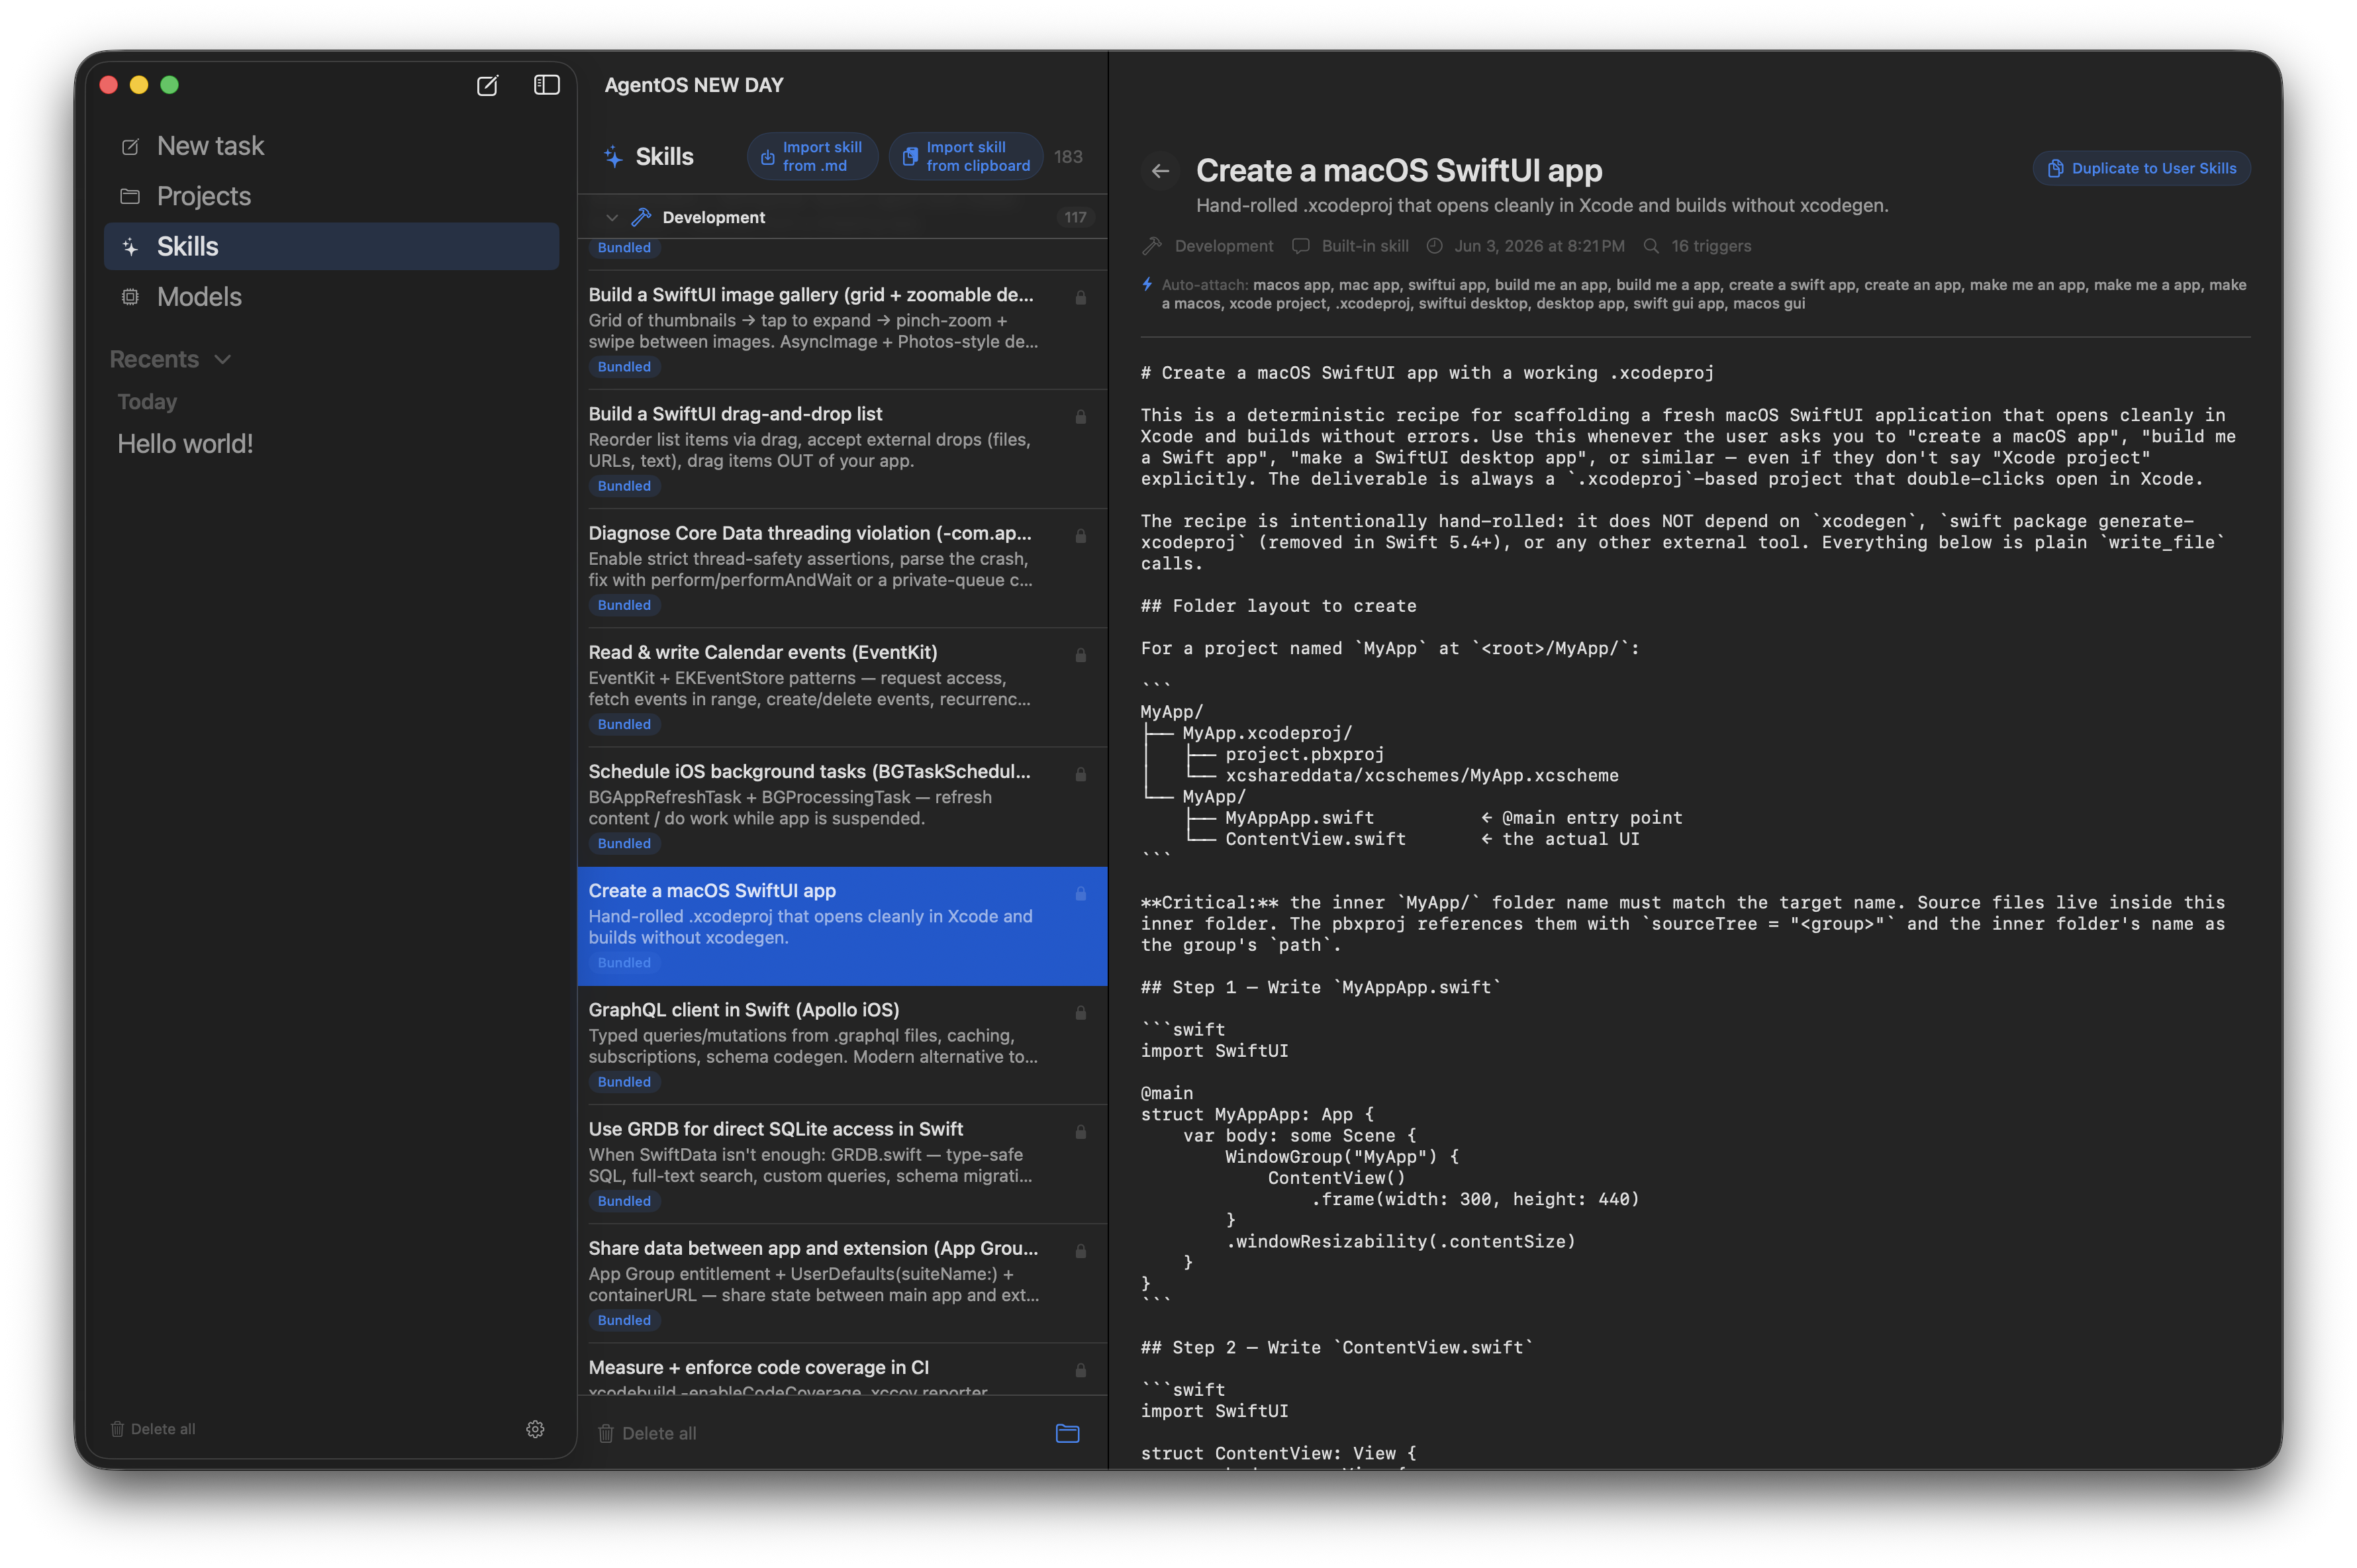Click Bundled badge on GraphQL client row
2357x1568 pixels.
pos(624,1081)
